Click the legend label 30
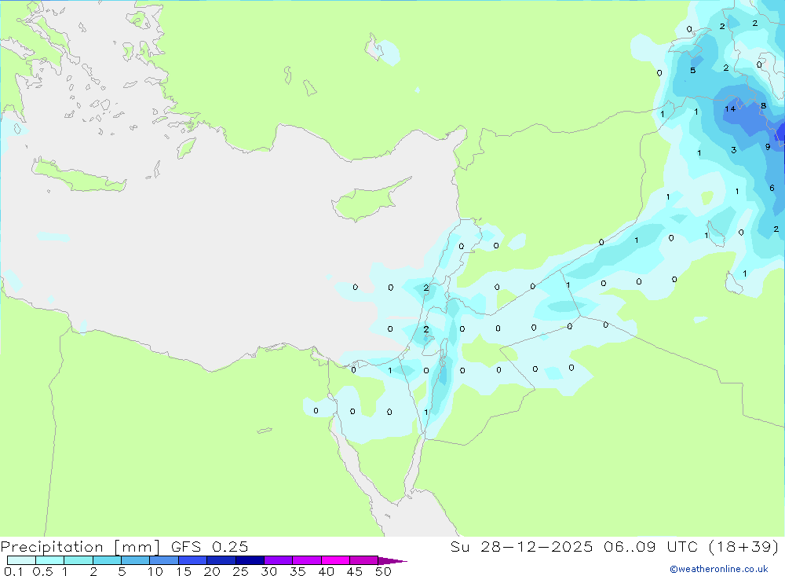 [269, 571]
